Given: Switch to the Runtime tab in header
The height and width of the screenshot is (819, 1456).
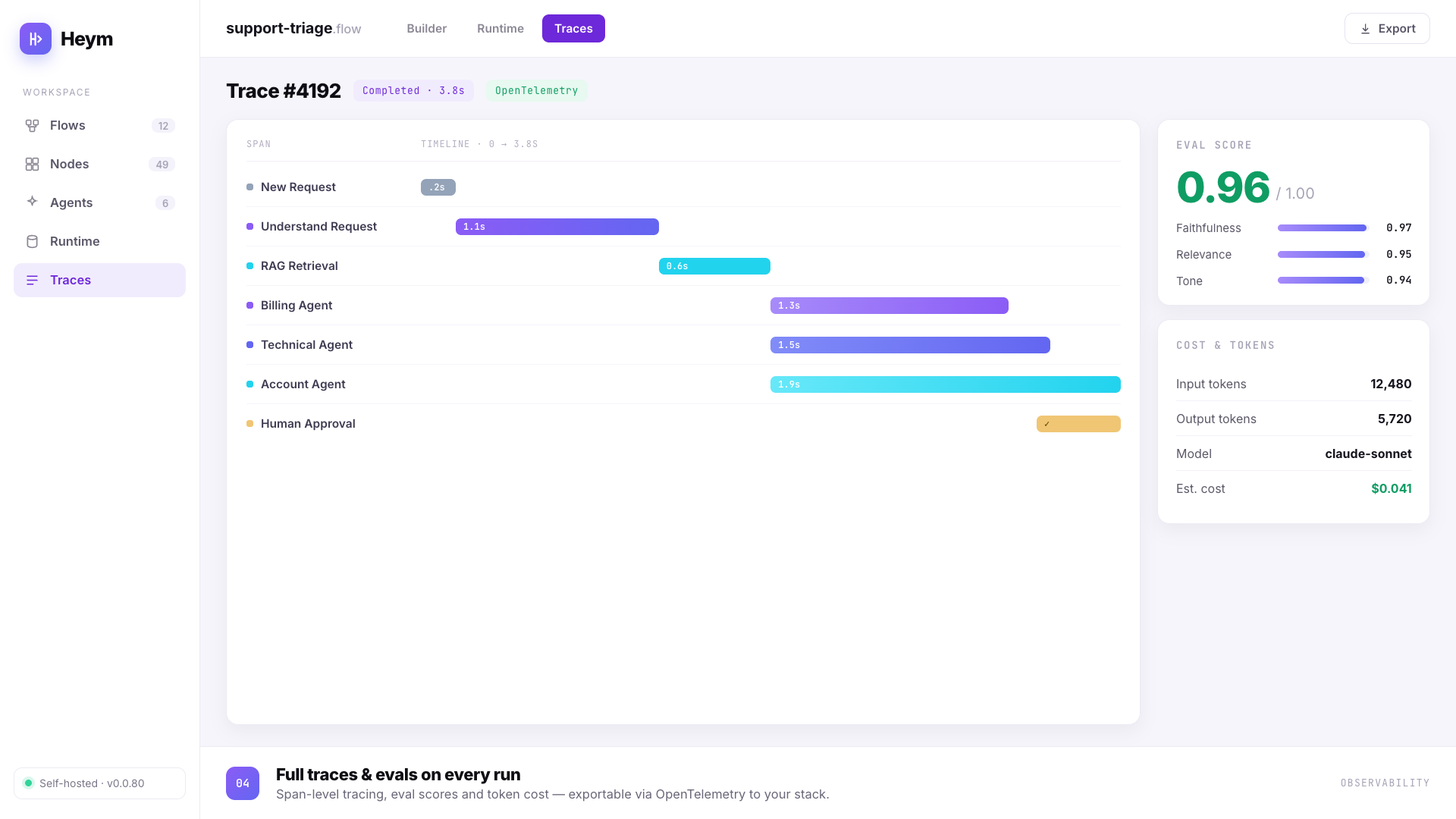Looking at the screenshot, I should point(500,29).
